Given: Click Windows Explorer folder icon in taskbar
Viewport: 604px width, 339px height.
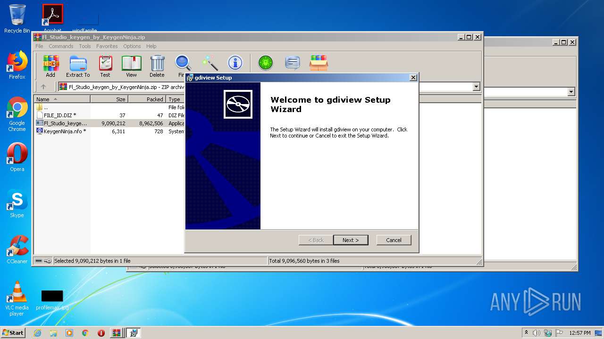Looking at the screenshot, I should coord(53,333).
